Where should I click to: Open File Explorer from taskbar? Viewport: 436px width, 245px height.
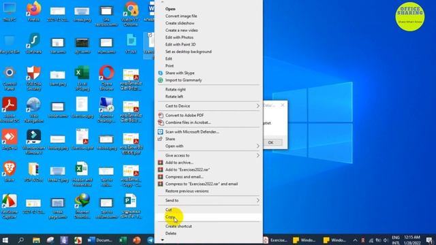pyautogui.click(x=36, y=240)
